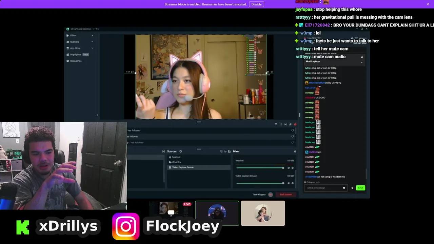Pause the alert queue in recent events
The width and height of the screenshot is (434, 244).
[280, 124]
